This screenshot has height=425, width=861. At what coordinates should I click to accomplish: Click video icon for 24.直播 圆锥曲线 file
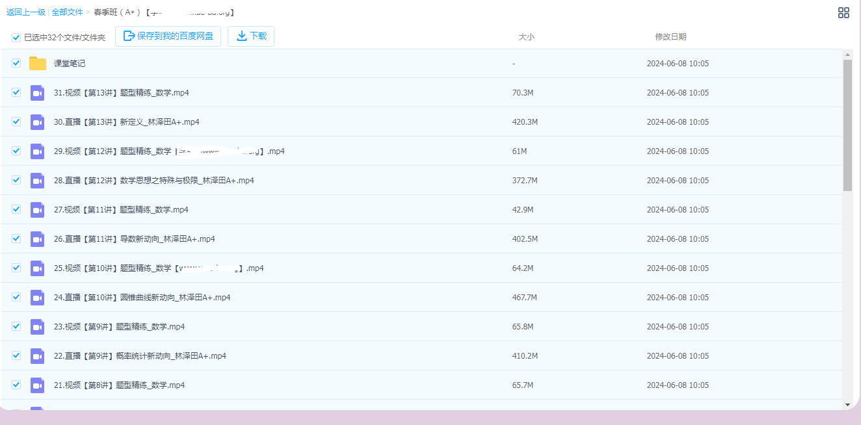[37, 298]
